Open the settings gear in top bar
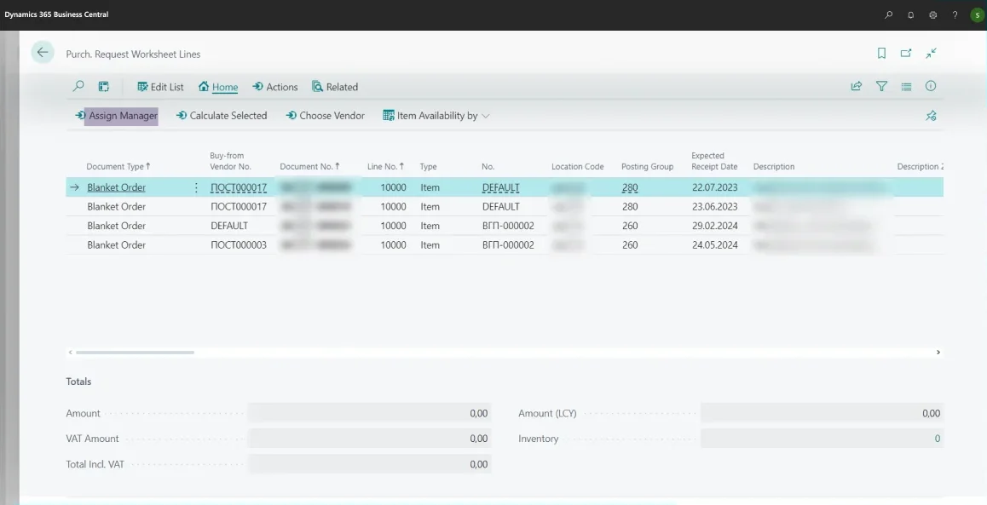The height and width of the screenshot is (505, 987). tap(932, 15)
